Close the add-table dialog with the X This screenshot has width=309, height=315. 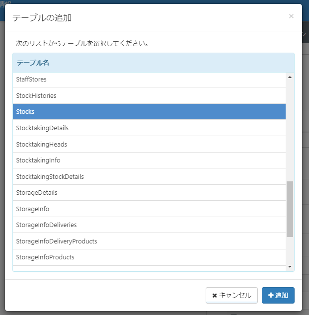pyautogui.click(x=291, y=16)
